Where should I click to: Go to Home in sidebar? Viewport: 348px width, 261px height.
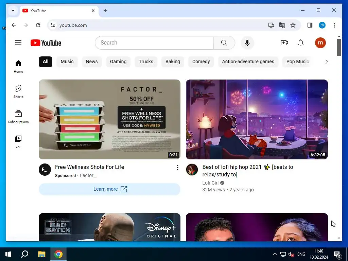pyautogui.click(x=18, y=67)
